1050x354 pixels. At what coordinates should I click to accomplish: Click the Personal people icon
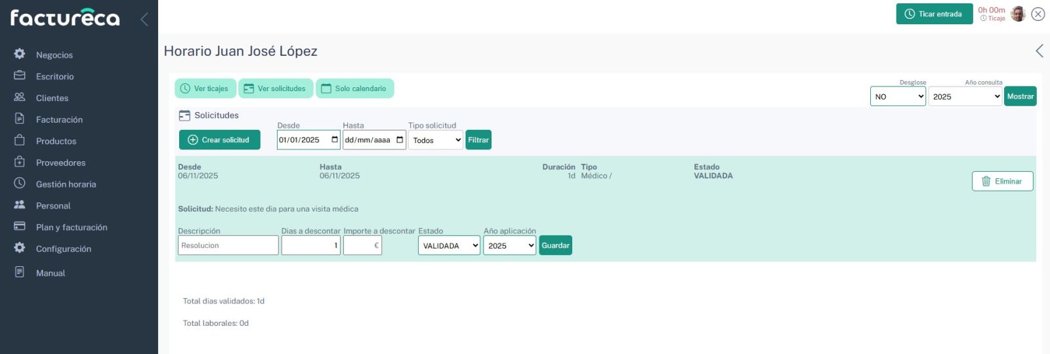(x=20, y=205)
